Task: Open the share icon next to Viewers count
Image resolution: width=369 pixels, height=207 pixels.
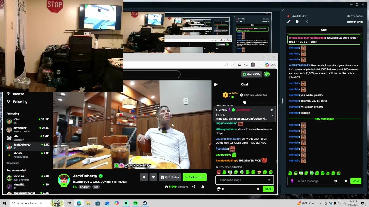Action: pyautogui.click(x=193, y=187)
